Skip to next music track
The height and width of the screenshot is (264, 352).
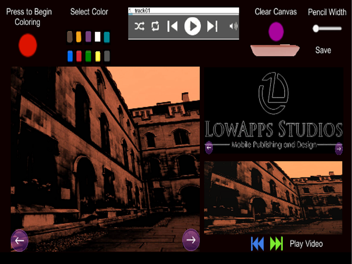212,26
